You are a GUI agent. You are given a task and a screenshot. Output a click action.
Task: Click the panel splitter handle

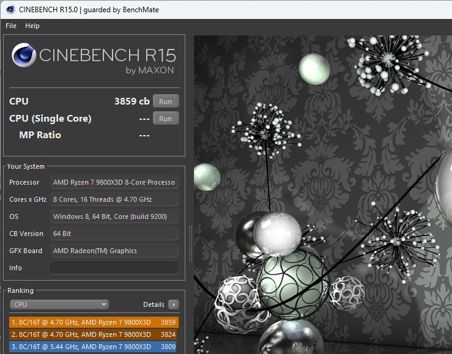(x=190, y=243)
